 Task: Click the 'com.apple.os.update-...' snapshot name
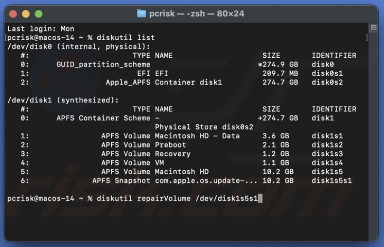[x=206, y=181]
